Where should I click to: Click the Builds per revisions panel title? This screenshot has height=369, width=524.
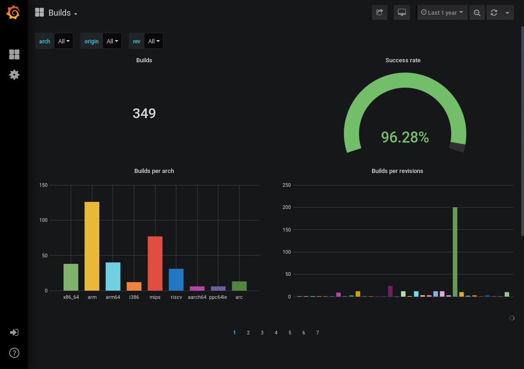(x=398, y=171)
